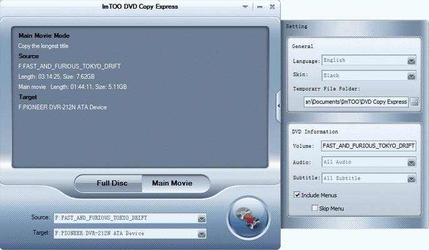Click 'F:FAST_AND_FURIOUS_TOKYO_DRIFT' in the info panel
This screenshot has width=429, height=250.
point(69,66)
